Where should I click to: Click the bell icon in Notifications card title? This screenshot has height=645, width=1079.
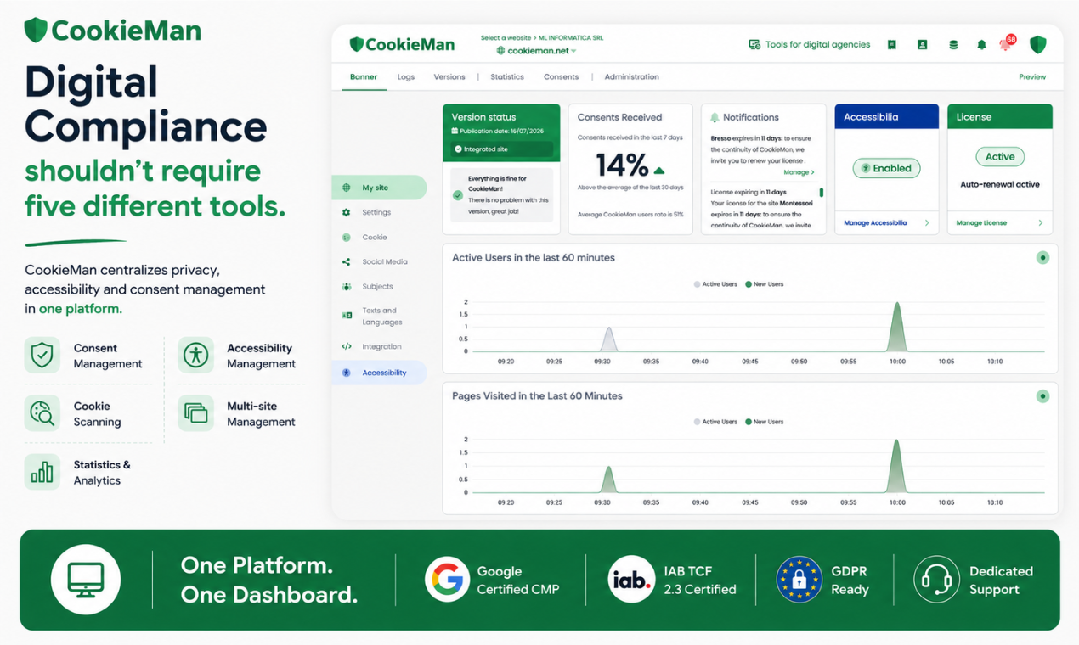(714, 117)
